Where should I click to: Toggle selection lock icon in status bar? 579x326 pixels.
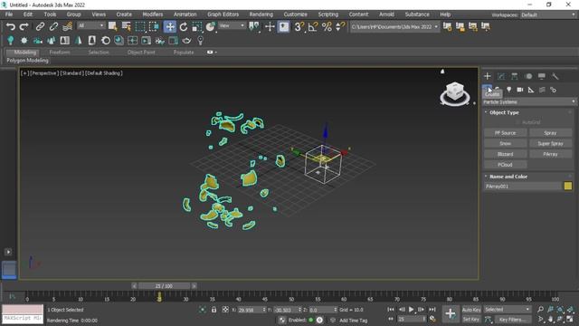point(214,310)
